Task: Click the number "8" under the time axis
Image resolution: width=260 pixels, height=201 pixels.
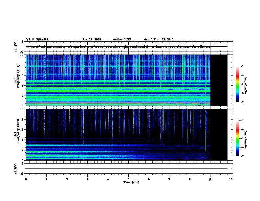Action: [x=190, y=179]
